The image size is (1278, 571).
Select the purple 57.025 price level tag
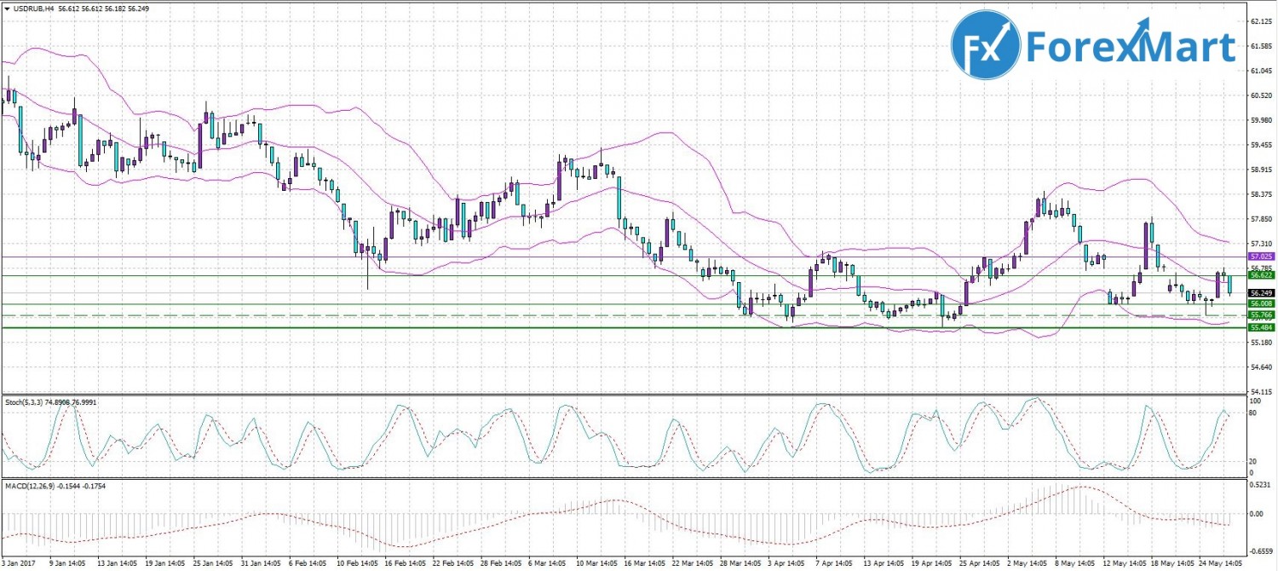click(x=1260, y=256)
